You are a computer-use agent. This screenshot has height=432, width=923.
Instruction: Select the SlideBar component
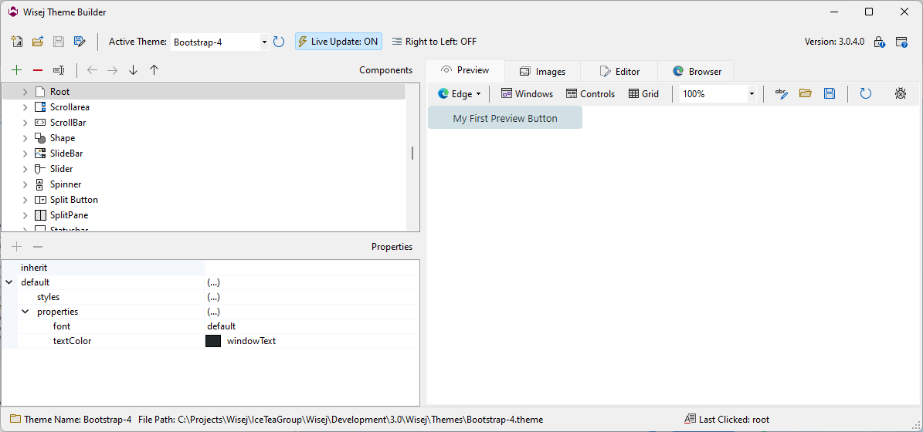pos(66,154)
